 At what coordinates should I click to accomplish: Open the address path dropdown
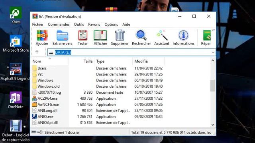[213, 52]
